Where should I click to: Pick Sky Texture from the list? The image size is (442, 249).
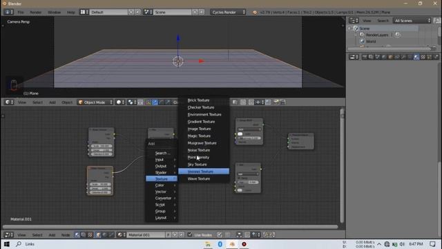click(197, 165)
